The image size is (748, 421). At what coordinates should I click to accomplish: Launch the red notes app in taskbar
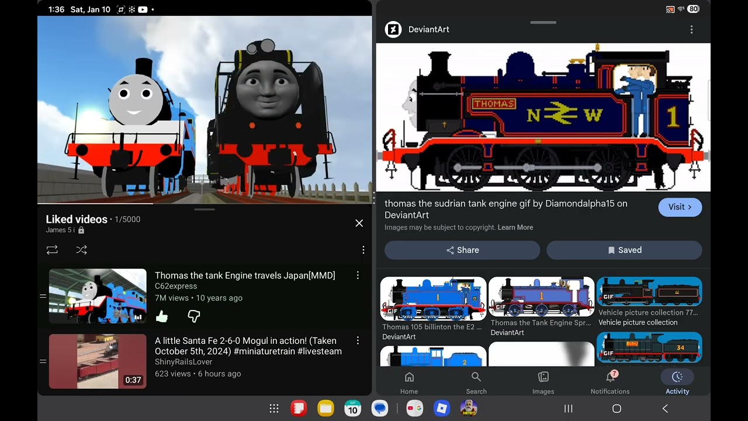point(299,408)
